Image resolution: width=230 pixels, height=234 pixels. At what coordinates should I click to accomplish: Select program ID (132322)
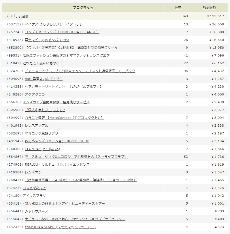pos(15,227)
